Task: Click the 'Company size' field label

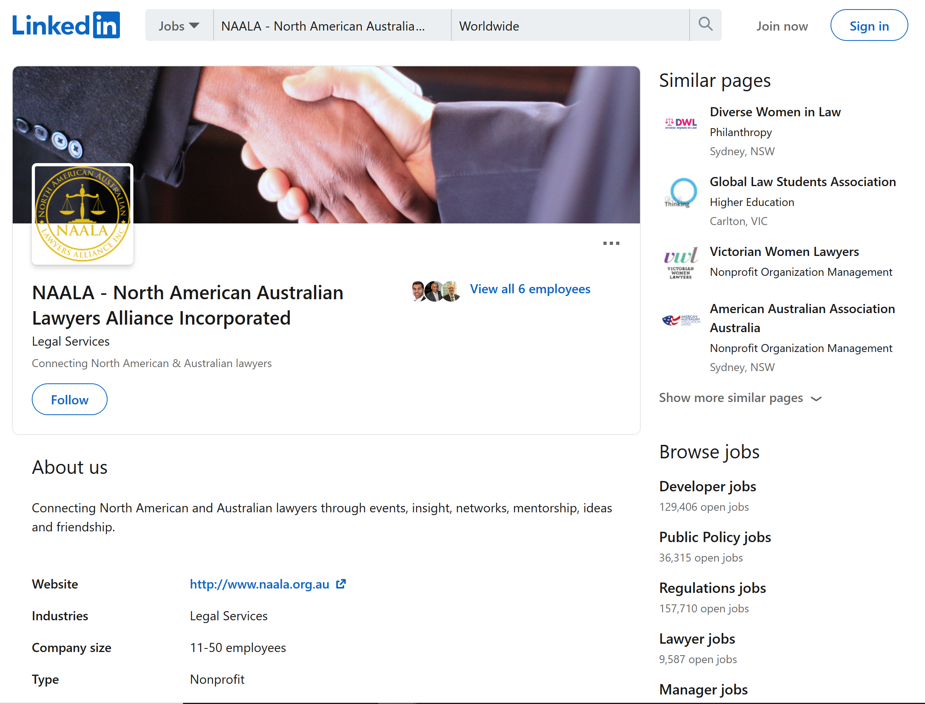Action: [72, 647]
